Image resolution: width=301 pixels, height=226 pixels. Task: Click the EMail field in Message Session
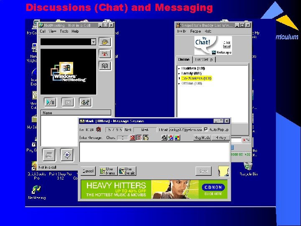(x=186, y=130)
